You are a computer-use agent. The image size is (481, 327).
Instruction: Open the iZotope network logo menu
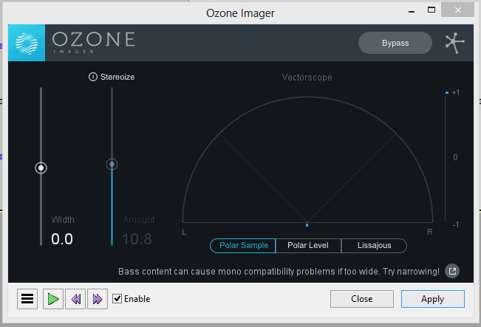click(x=454, y=42)
